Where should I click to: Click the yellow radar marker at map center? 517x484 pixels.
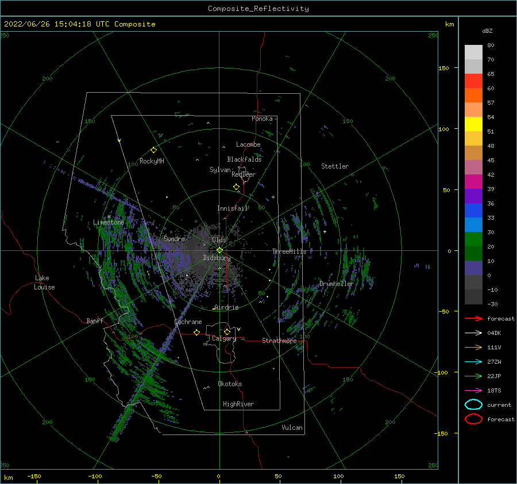point(219,250)
